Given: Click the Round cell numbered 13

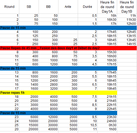Looking at the screenshot, I should click(x=10, y=72).
